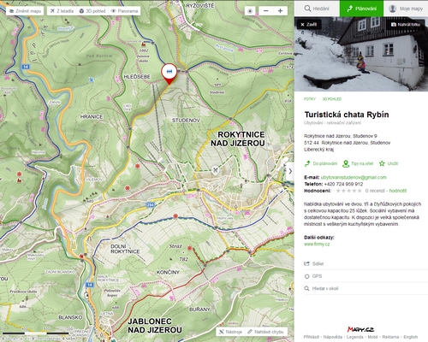
Task: Enable the Panorama street view layer
Action: tap(124, 11)
